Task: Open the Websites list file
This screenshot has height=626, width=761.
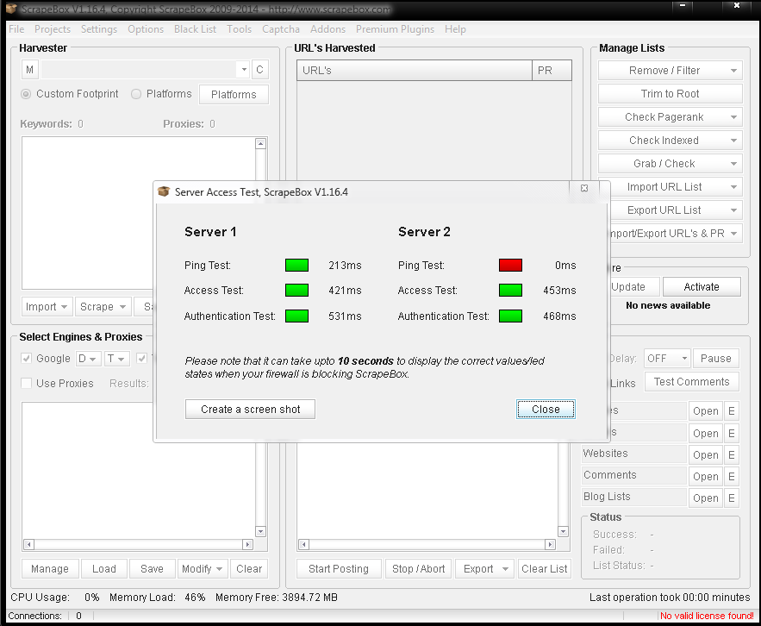Action: [x=705, y=455]
